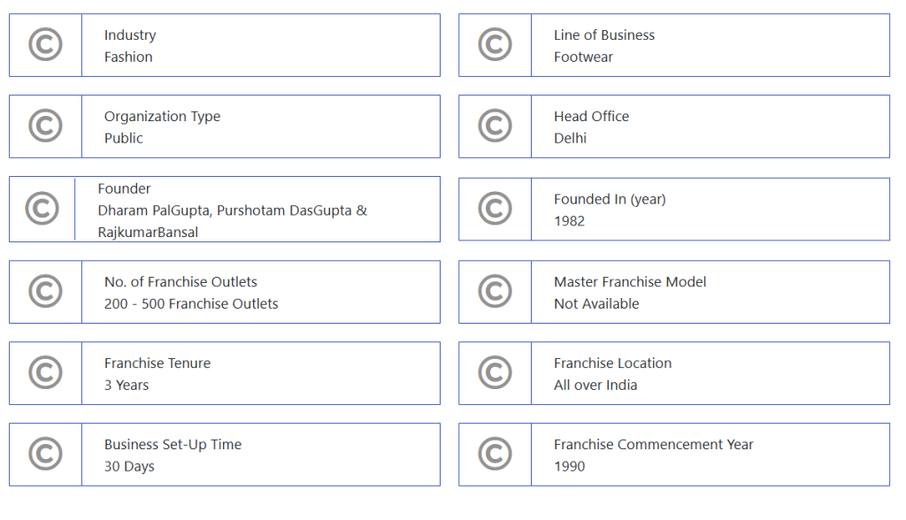This screenshot has width=906, height=520.
Task: Click the Head Office card icon
Action: 495,126
